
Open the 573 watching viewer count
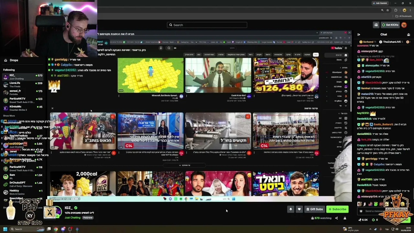click(x=321, y=218)
